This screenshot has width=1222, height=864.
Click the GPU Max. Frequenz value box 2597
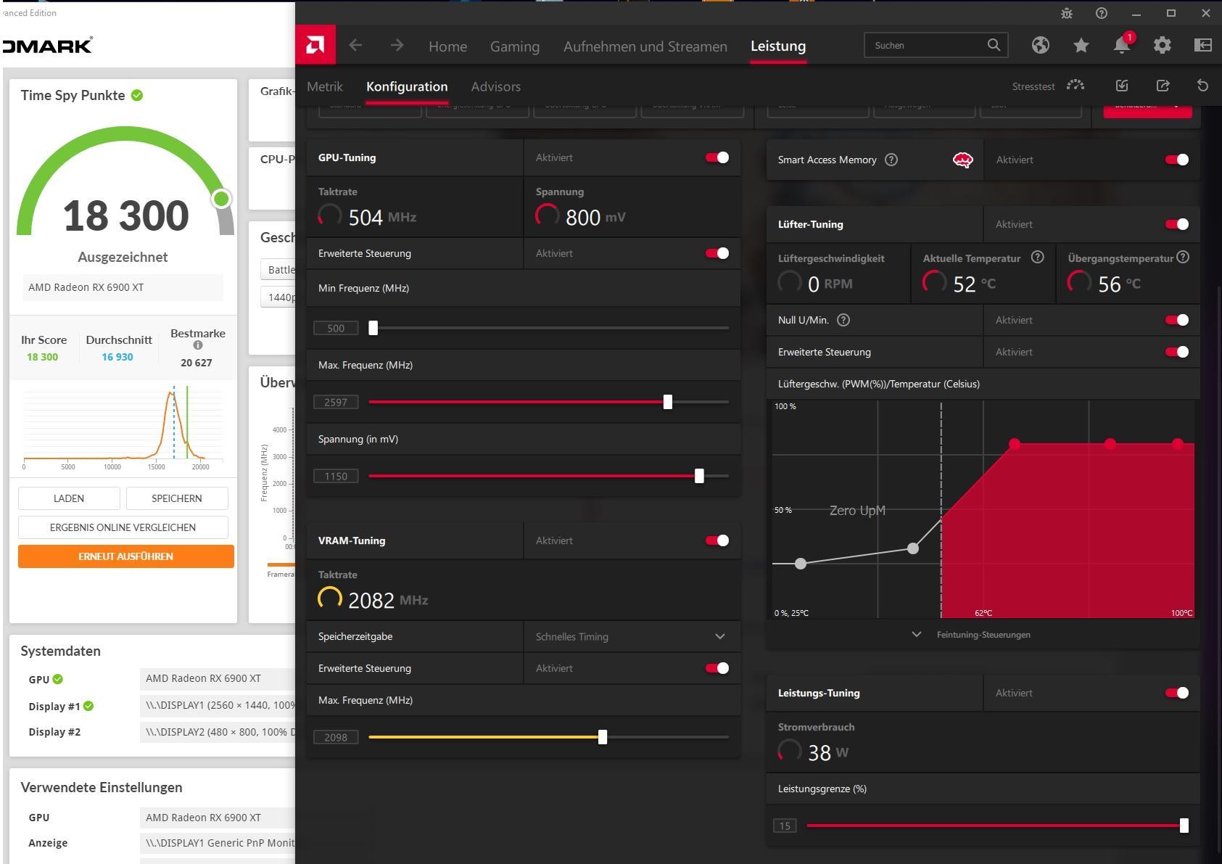[x=336, y=402]
